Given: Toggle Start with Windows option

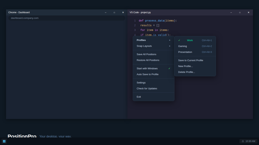Looking at the screenshot, I should coord(153,68).
